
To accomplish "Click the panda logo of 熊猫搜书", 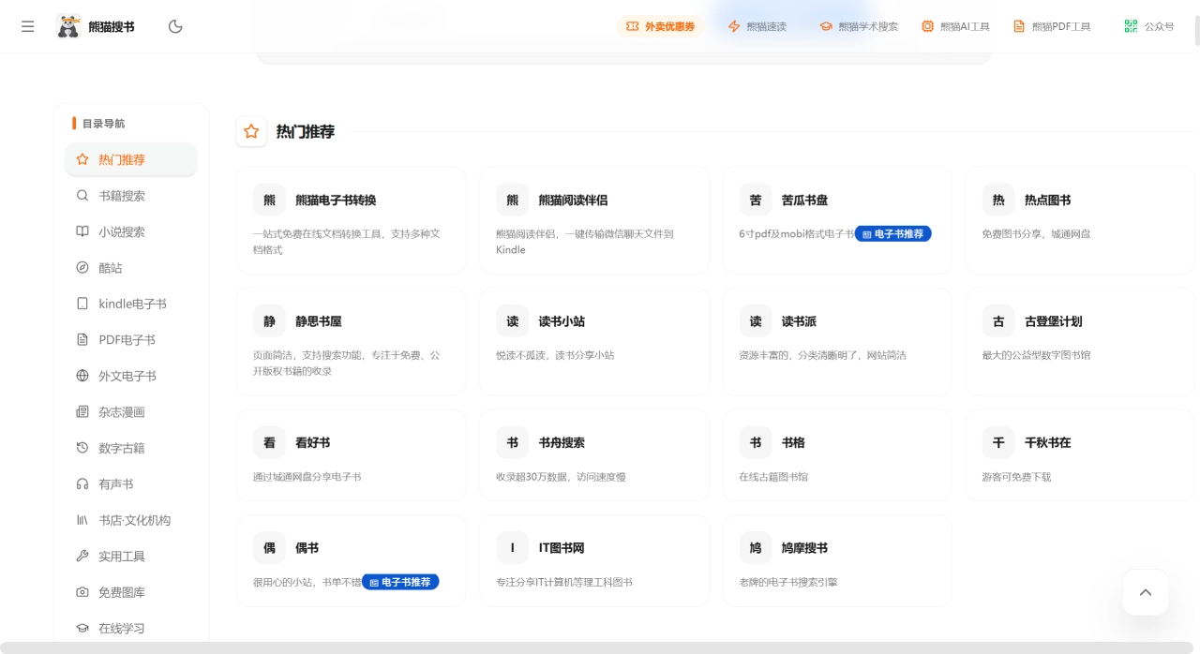I will [x=68, y=26].
